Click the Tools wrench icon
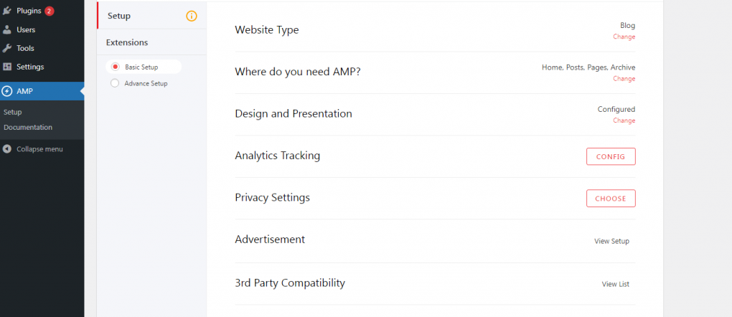The height and width of the screenshot is (317, 732). click(x=7, y=48)
